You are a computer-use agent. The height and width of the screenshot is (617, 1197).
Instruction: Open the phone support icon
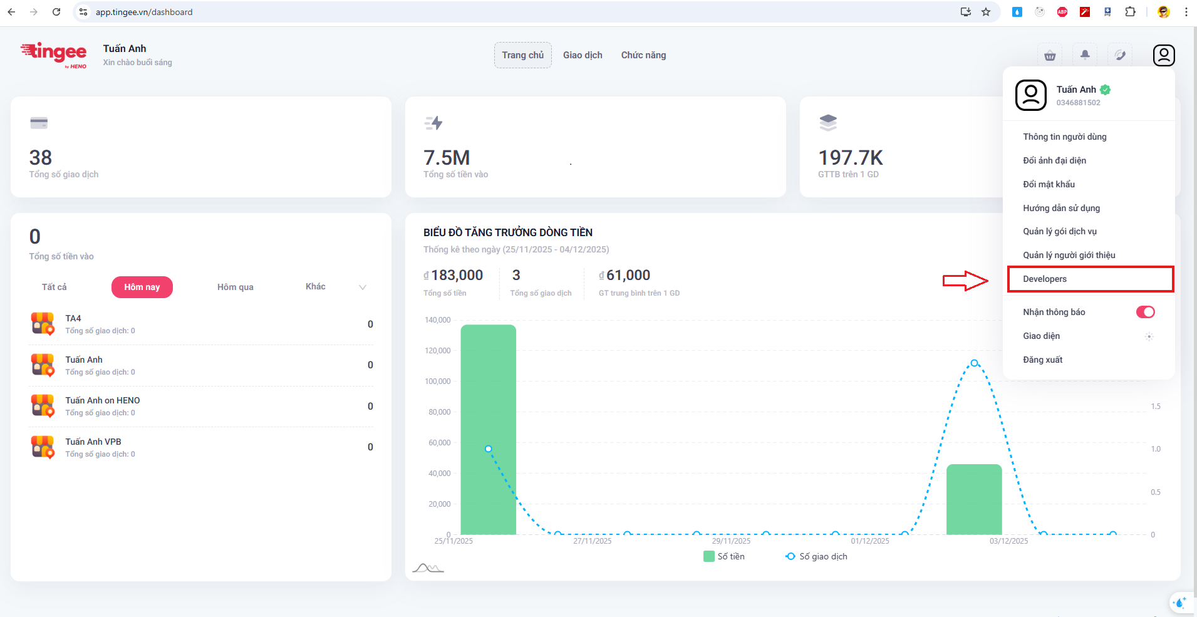[1120, 55]
